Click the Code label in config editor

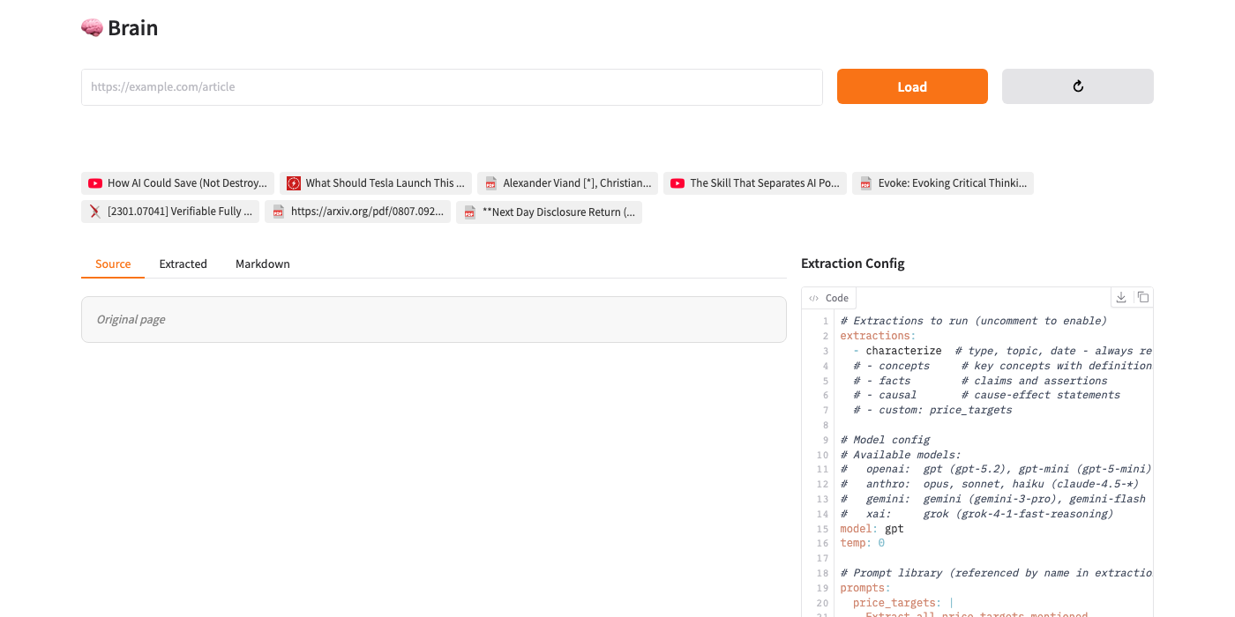click(829, 298)
